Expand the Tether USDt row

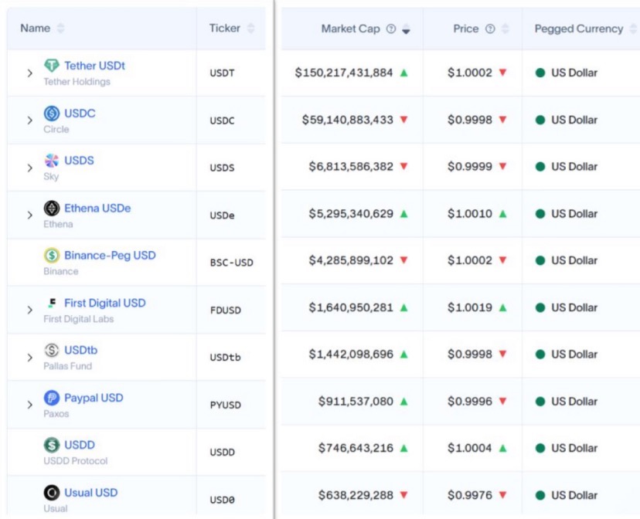[30, 73]
